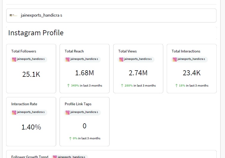Screen dimensions: 225x158
Task: Click the Instagram icon in Total Reach card
Action: point(67,59)
